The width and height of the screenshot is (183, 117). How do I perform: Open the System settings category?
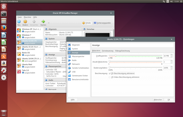(79, 49)
